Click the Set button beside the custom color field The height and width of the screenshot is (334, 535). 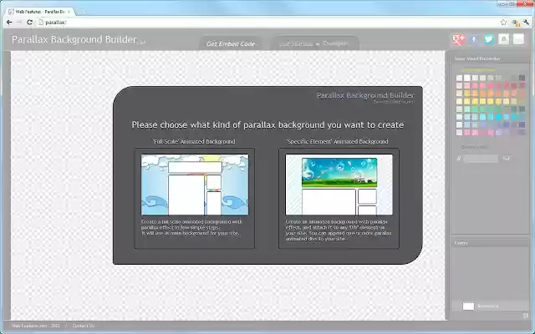click(507, 159)
